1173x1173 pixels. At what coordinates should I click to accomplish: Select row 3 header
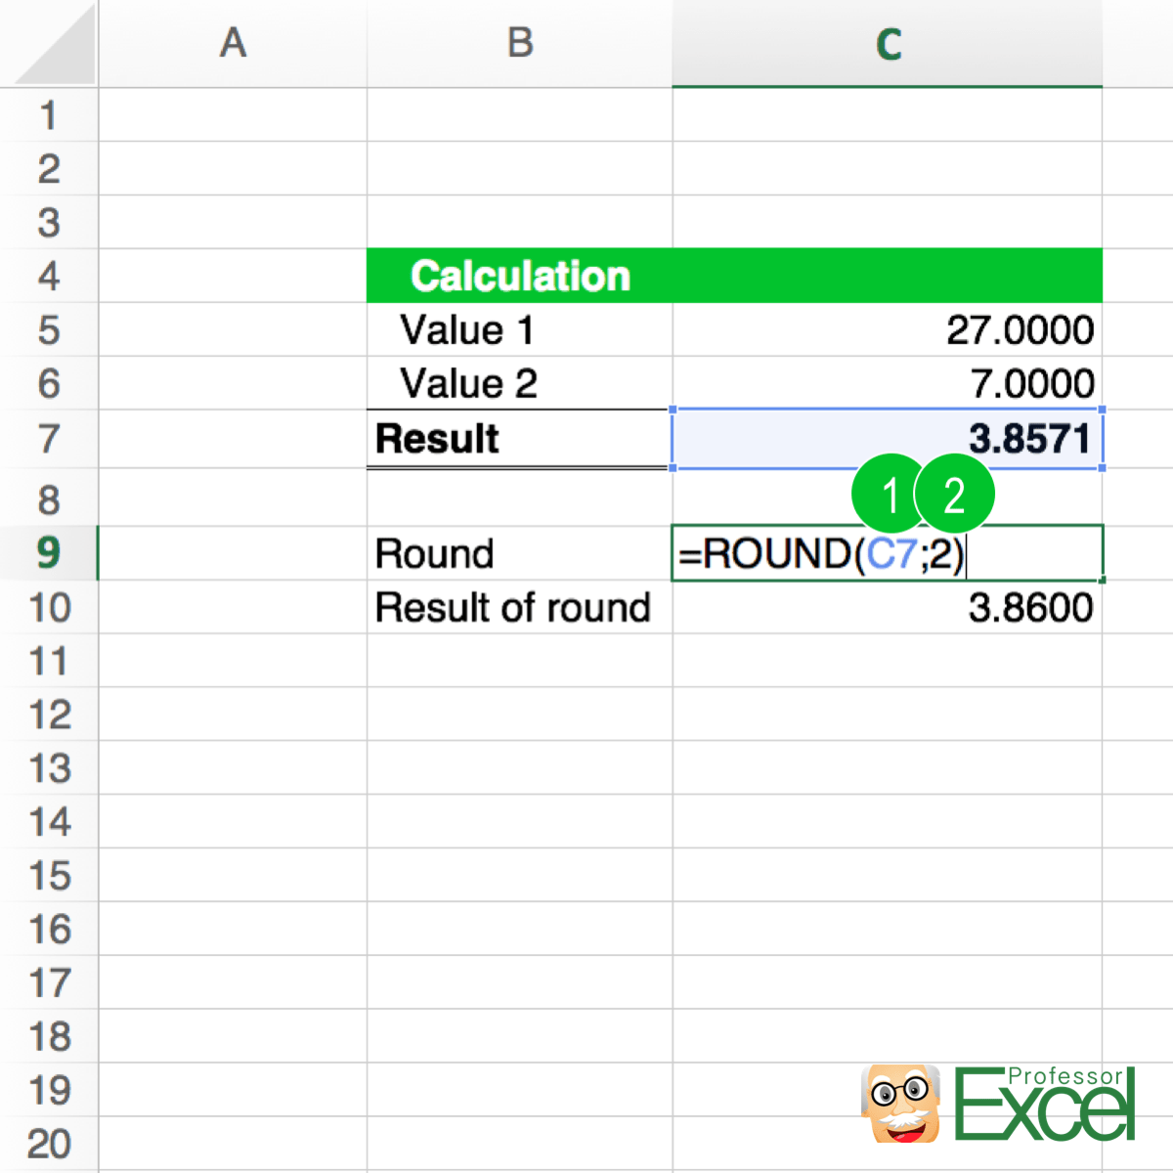click(x=49, y=222)
